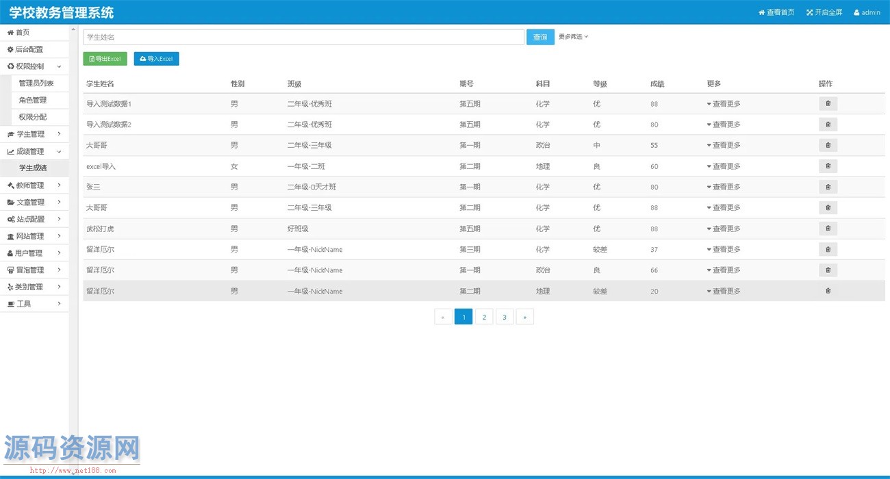Click trash icon in the 张三 row
Screen dimensions: 890x479
click(828, 187)
